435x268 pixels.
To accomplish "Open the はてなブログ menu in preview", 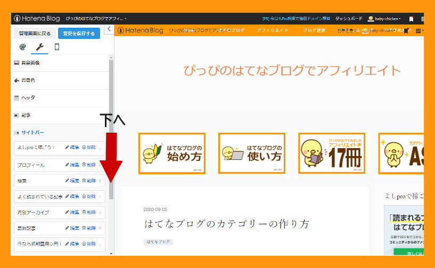I will tap(232, 30).
